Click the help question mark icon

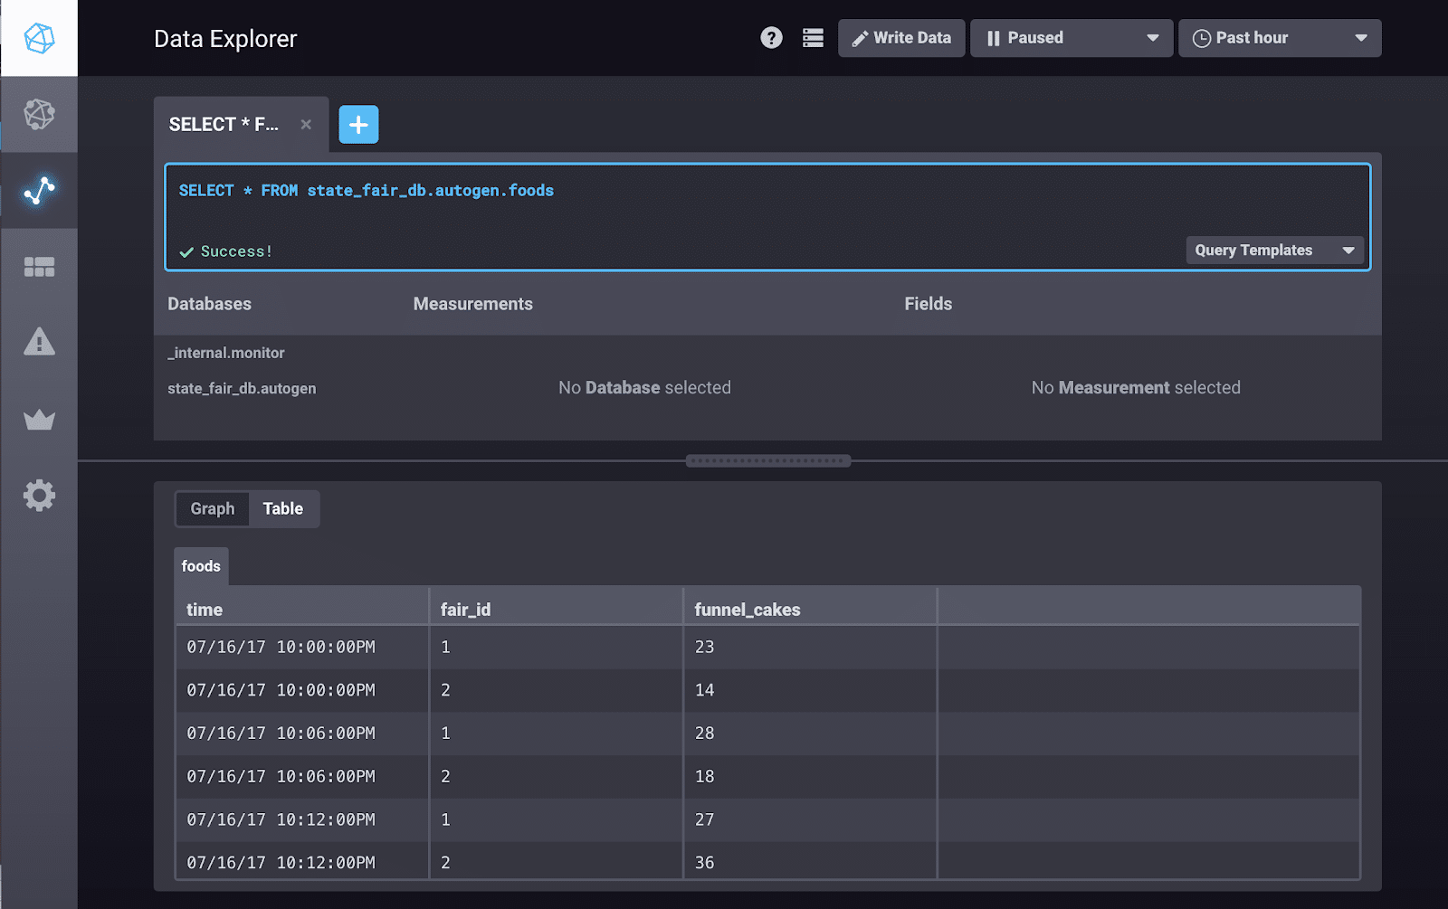coord(771,38)
